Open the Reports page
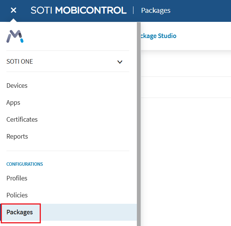This screenshot has height=226, width=231. pos(17,136)
